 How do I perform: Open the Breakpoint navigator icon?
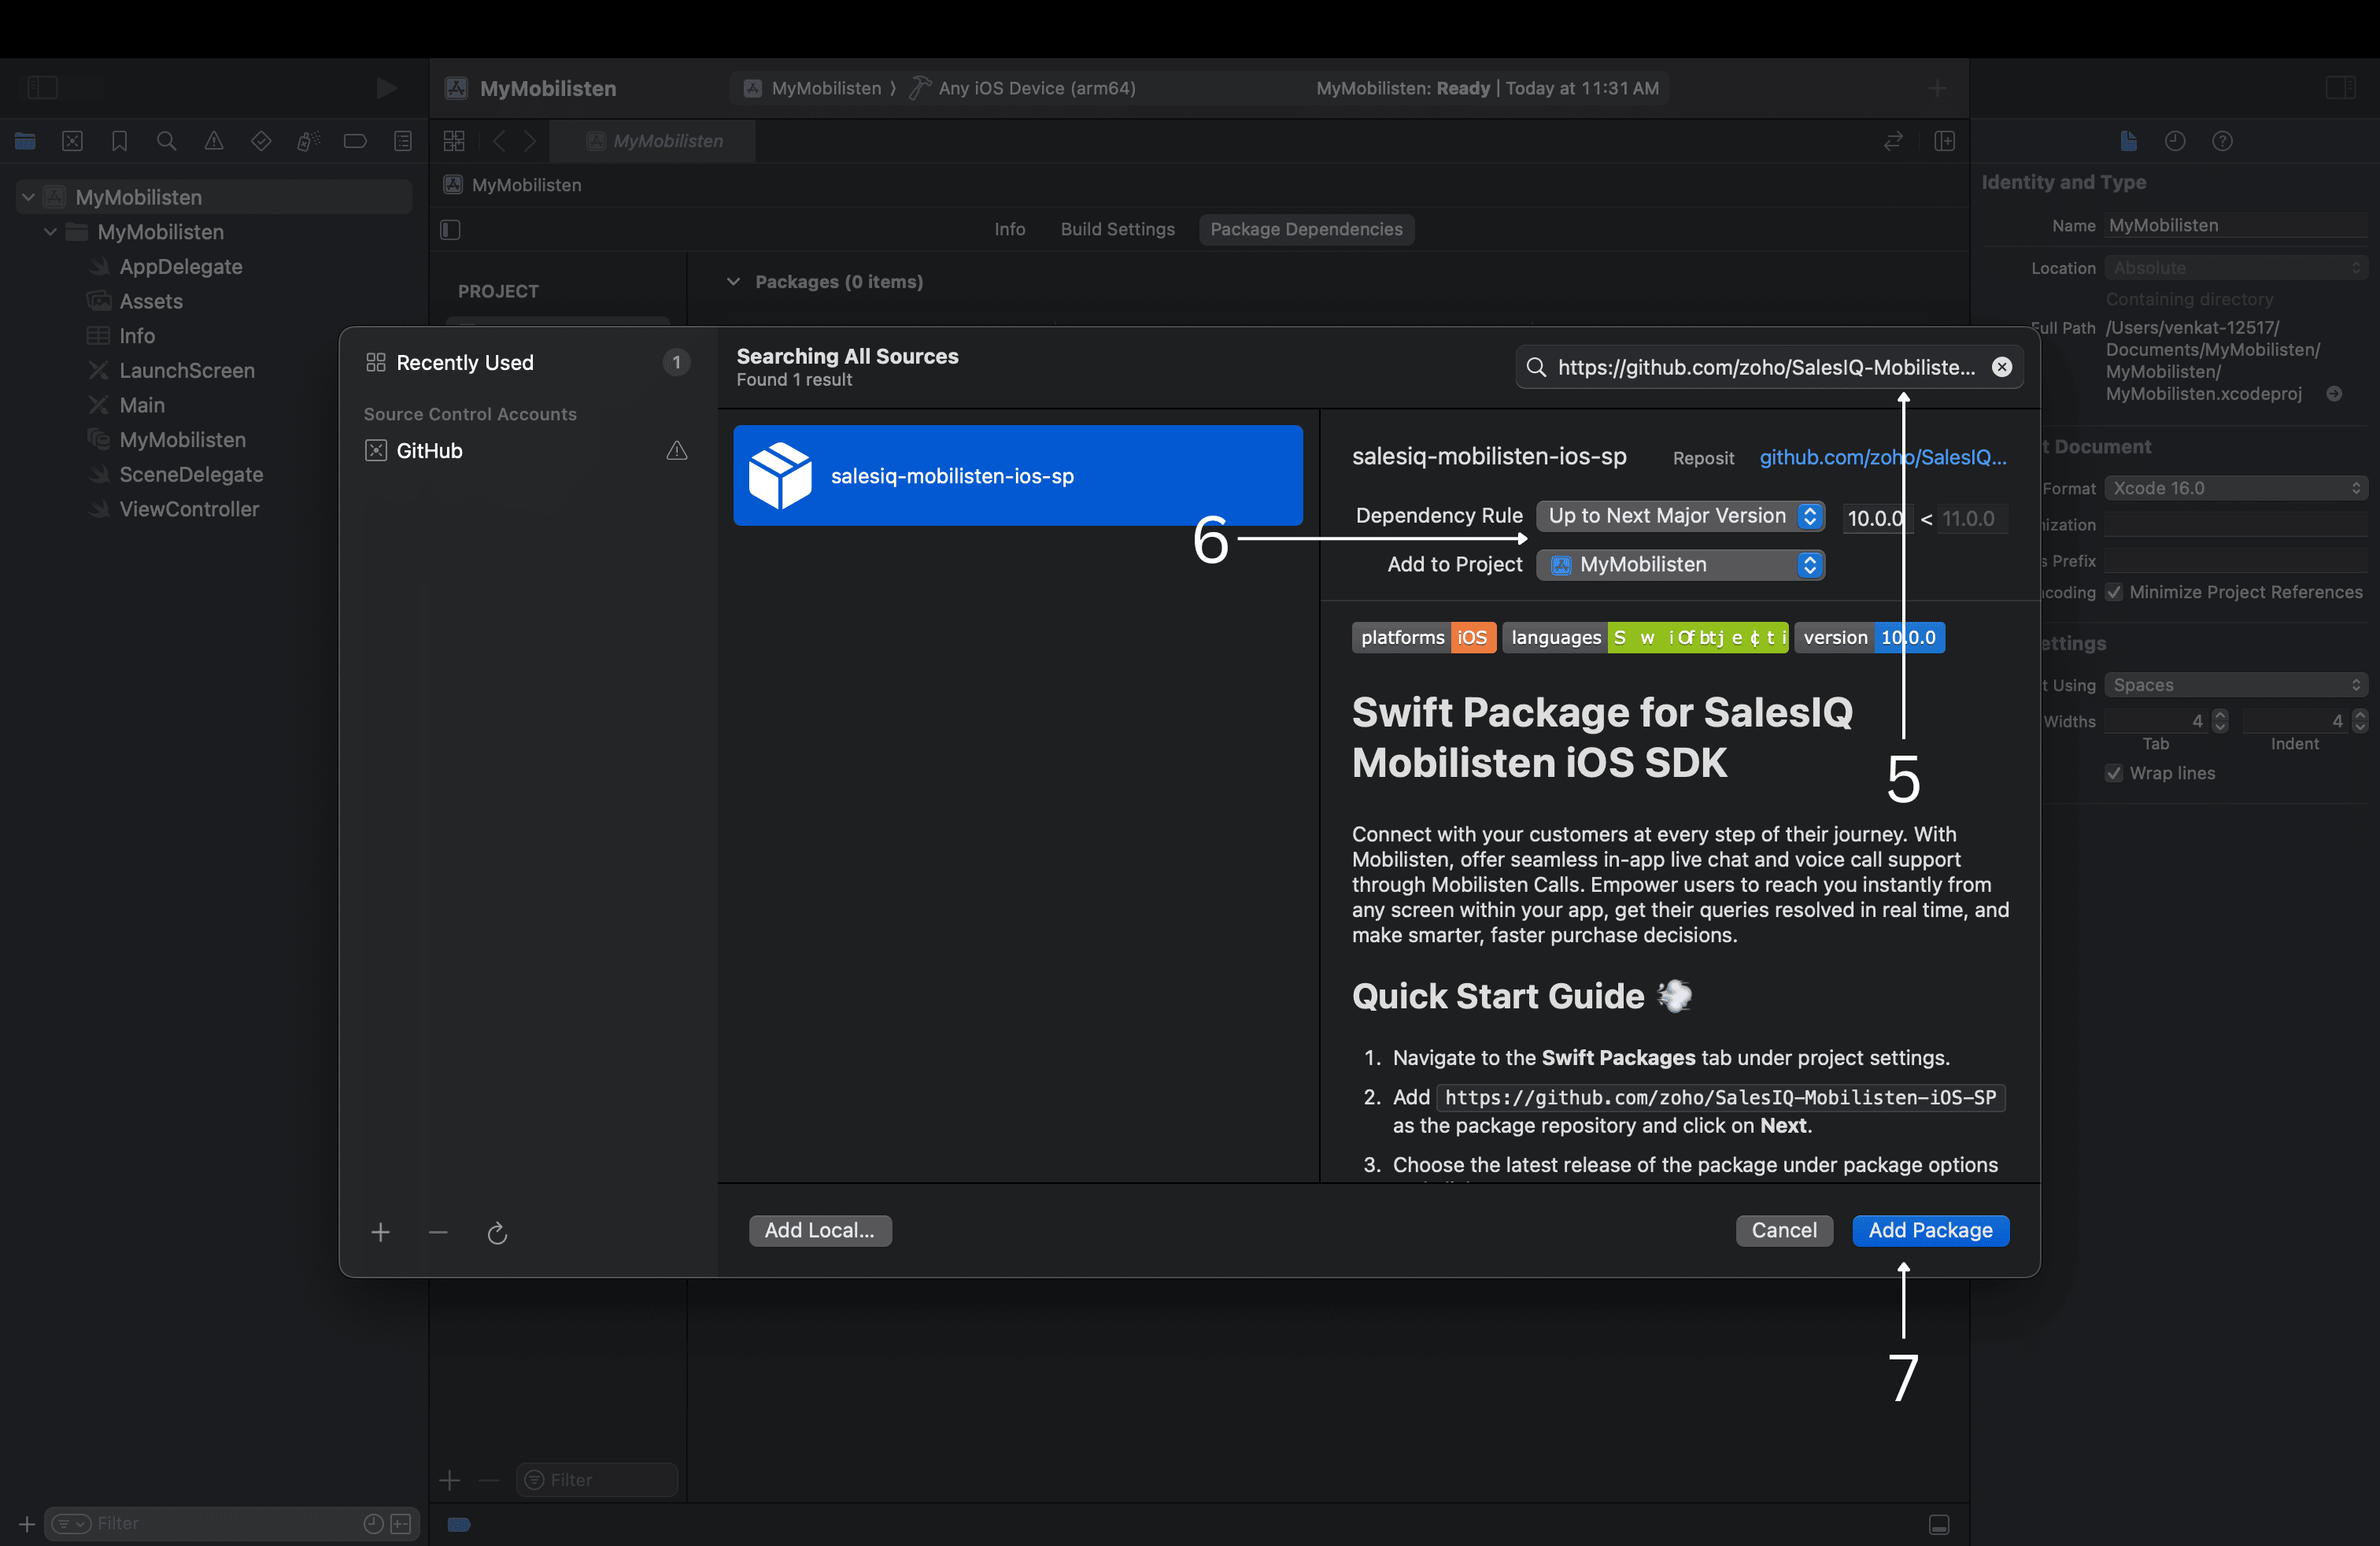click(x=355, y=141)
